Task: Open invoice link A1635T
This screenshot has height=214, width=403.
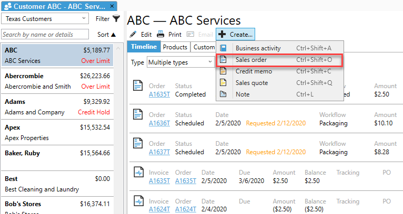Action: pos(159,181)
